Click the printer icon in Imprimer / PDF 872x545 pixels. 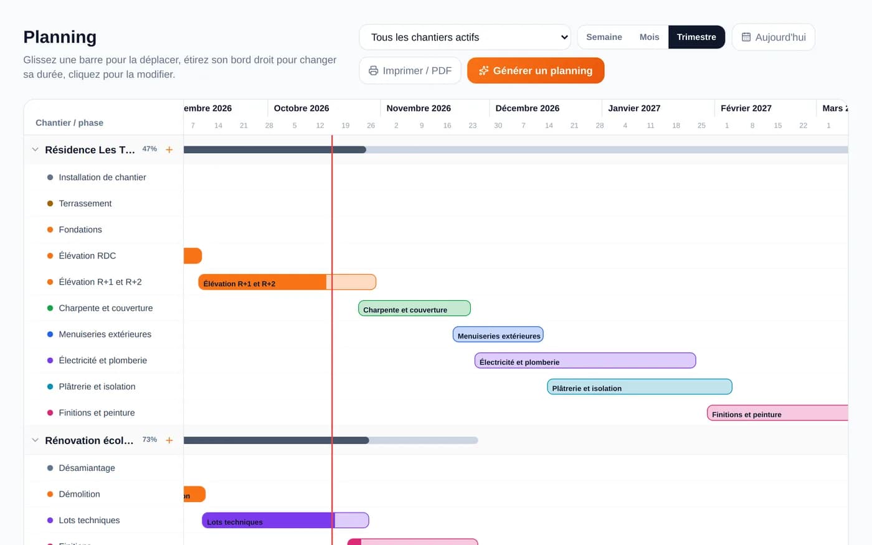tap(373, 70)
